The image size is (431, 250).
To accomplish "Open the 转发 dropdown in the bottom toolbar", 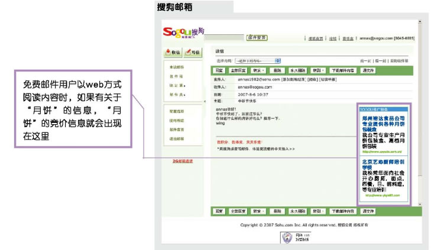I will click(258, 211).
